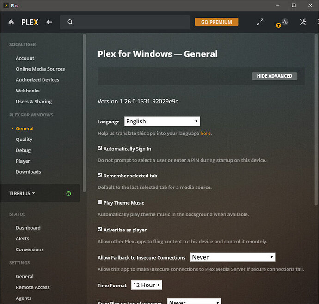Viewport: 319px width, 304px height.
Task: Toggle the Remember selected tab checkbox
Action: 100,175
